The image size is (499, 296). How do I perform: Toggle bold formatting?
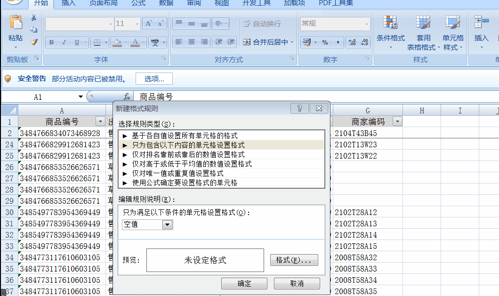pos(51,42)
